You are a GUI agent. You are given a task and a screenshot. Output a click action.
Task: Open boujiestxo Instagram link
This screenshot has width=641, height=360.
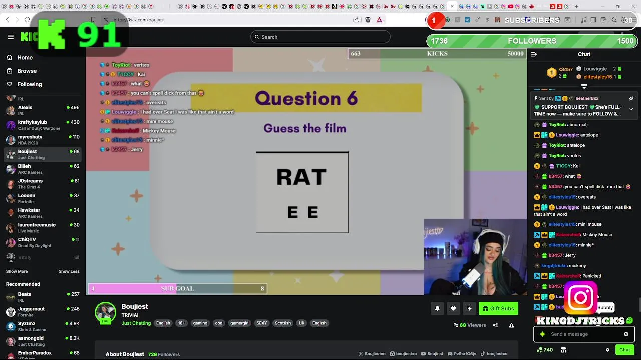(404, 354)
